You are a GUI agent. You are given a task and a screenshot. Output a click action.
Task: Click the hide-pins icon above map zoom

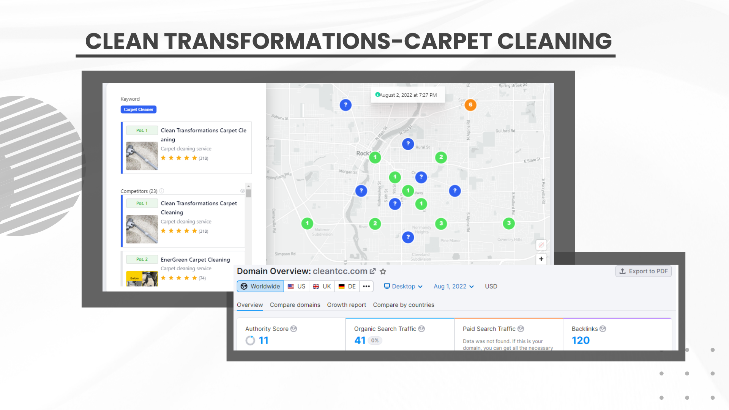click(541, 245)
